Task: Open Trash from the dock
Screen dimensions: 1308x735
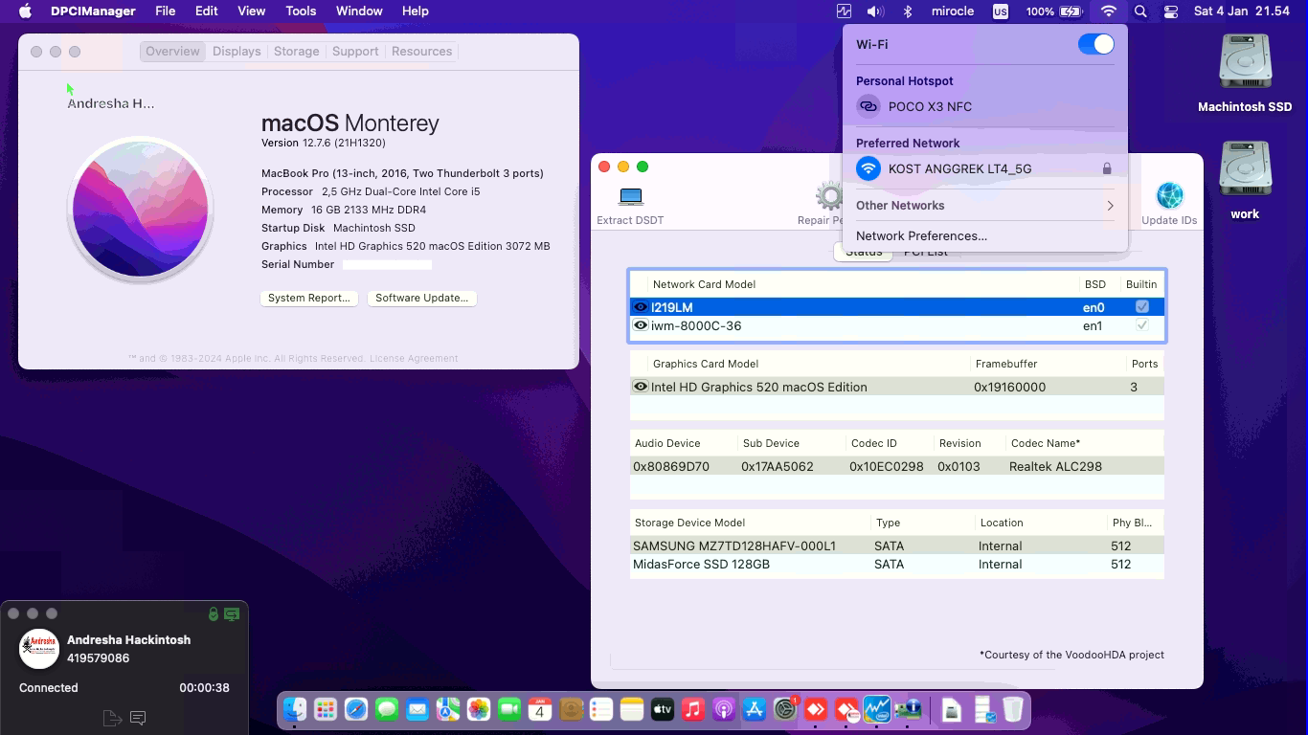Action: (x=1013, y=709)
